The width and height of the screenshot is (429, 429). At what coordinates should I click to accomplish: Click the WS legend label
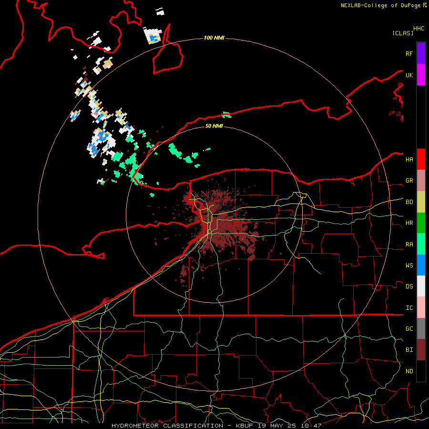click(x=409, y=266)
